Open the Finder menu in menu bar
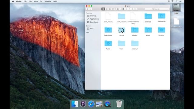 (19, 1)
